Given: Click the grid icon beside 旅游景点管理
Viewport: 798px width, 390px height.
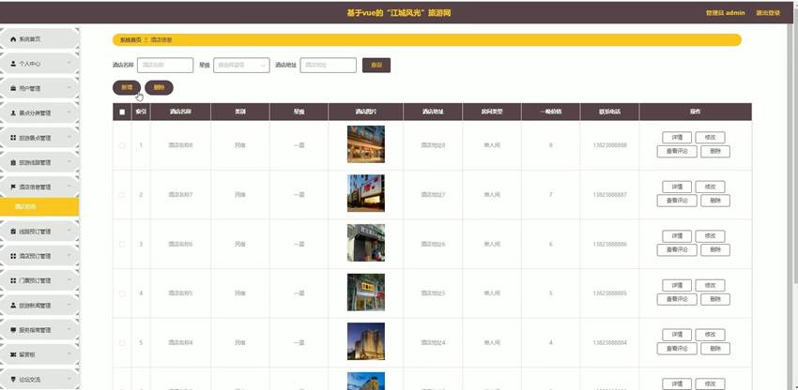Looking at the screenshot, I should coord(13,138).
